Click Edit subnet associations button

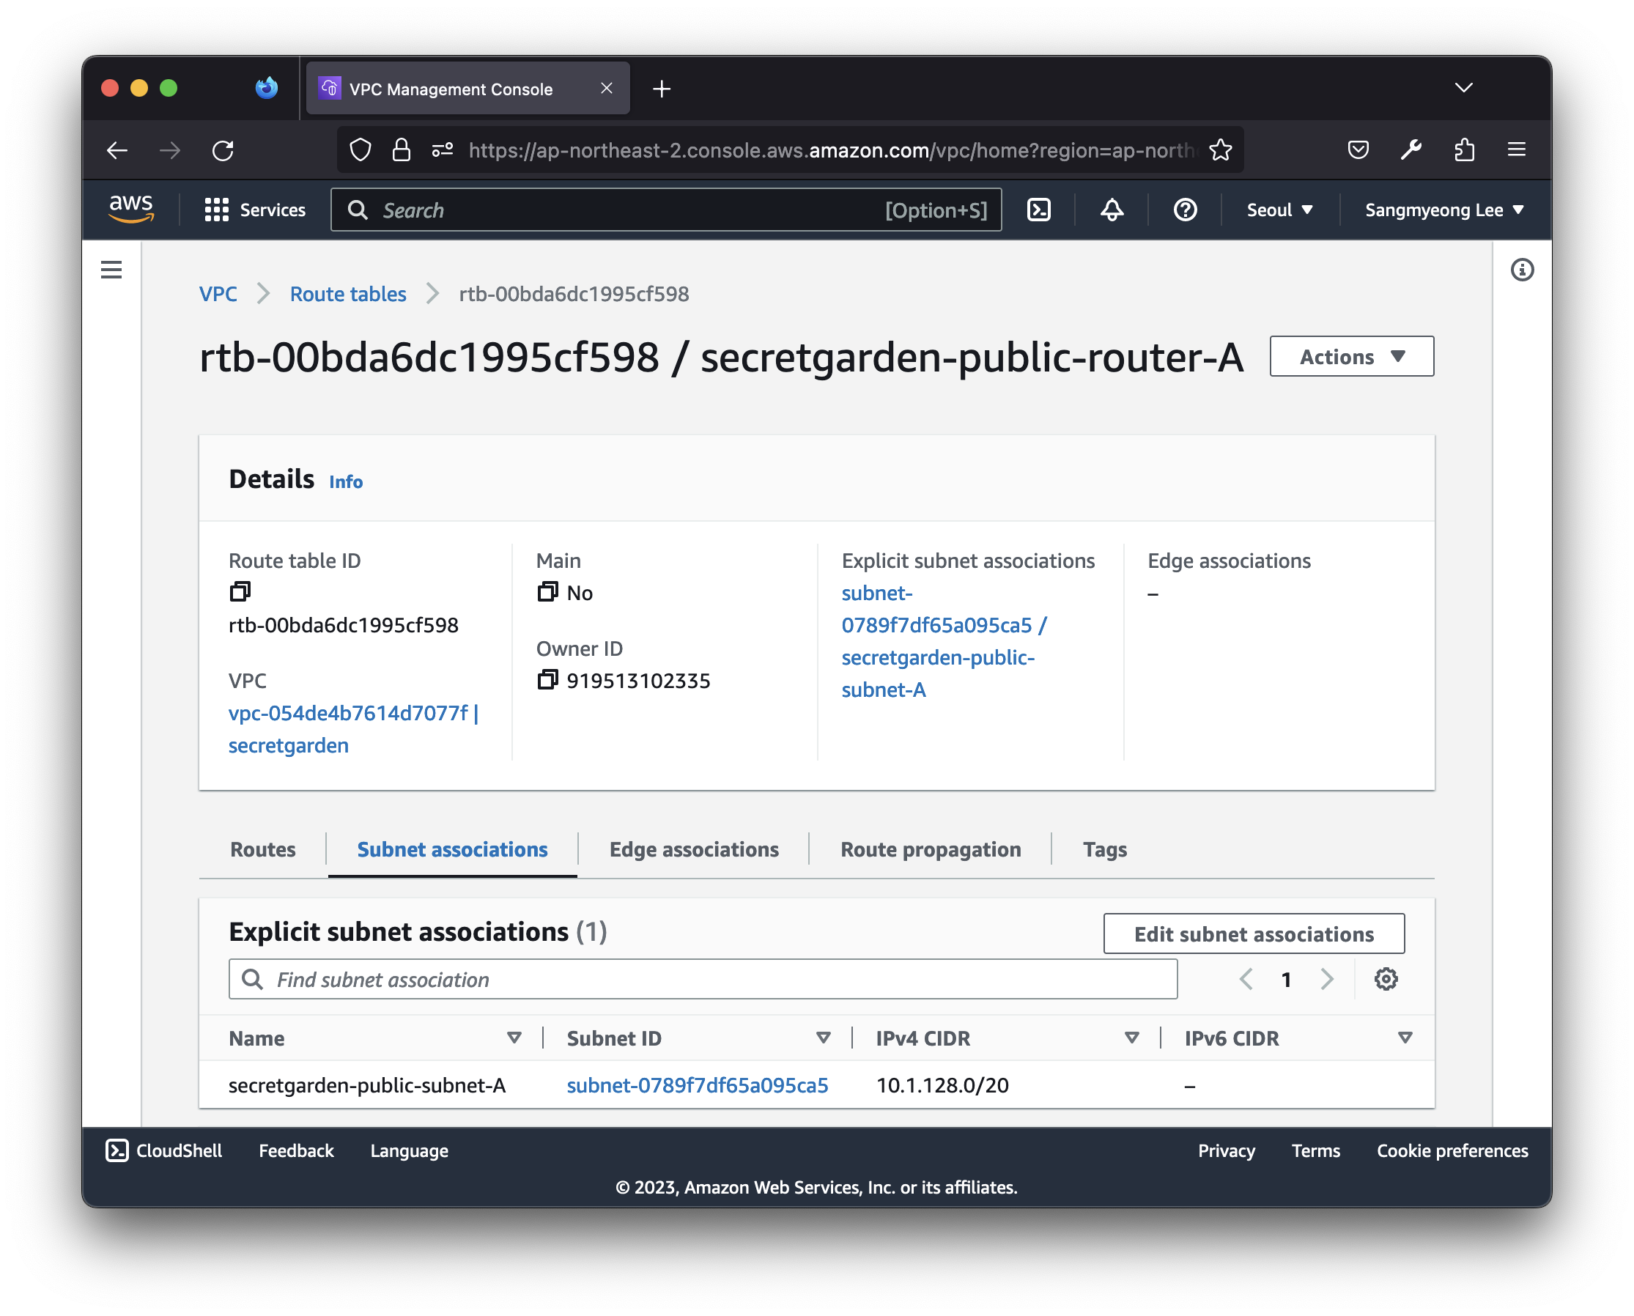point(1254,934)
